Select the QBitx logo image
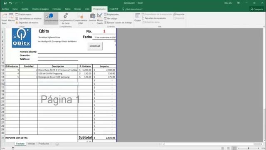266x150 pixels. click(x=22, y=38)
